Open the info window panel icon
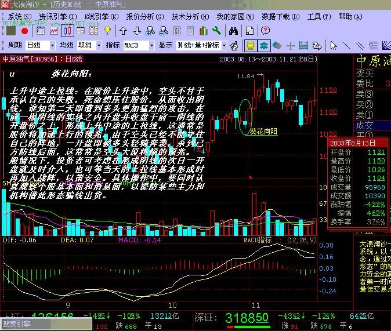 (81, 31)
